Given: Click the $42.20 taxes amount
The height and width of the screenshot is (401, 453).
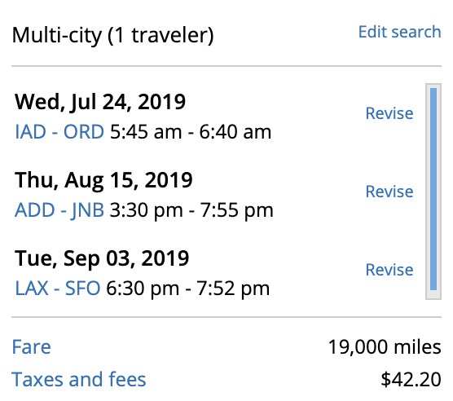Looking at the screenshot, I should (x=411, y=379).
